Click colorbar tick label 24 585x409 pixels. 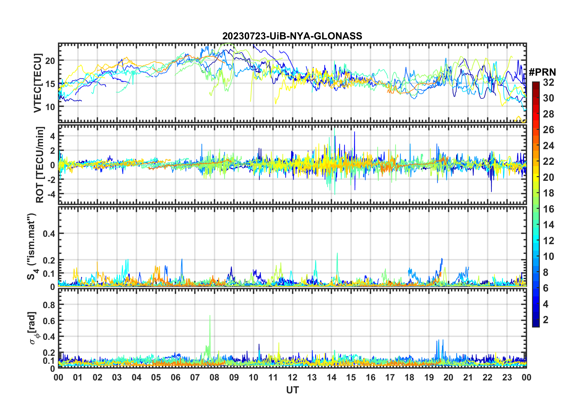[x=548, y=145]
